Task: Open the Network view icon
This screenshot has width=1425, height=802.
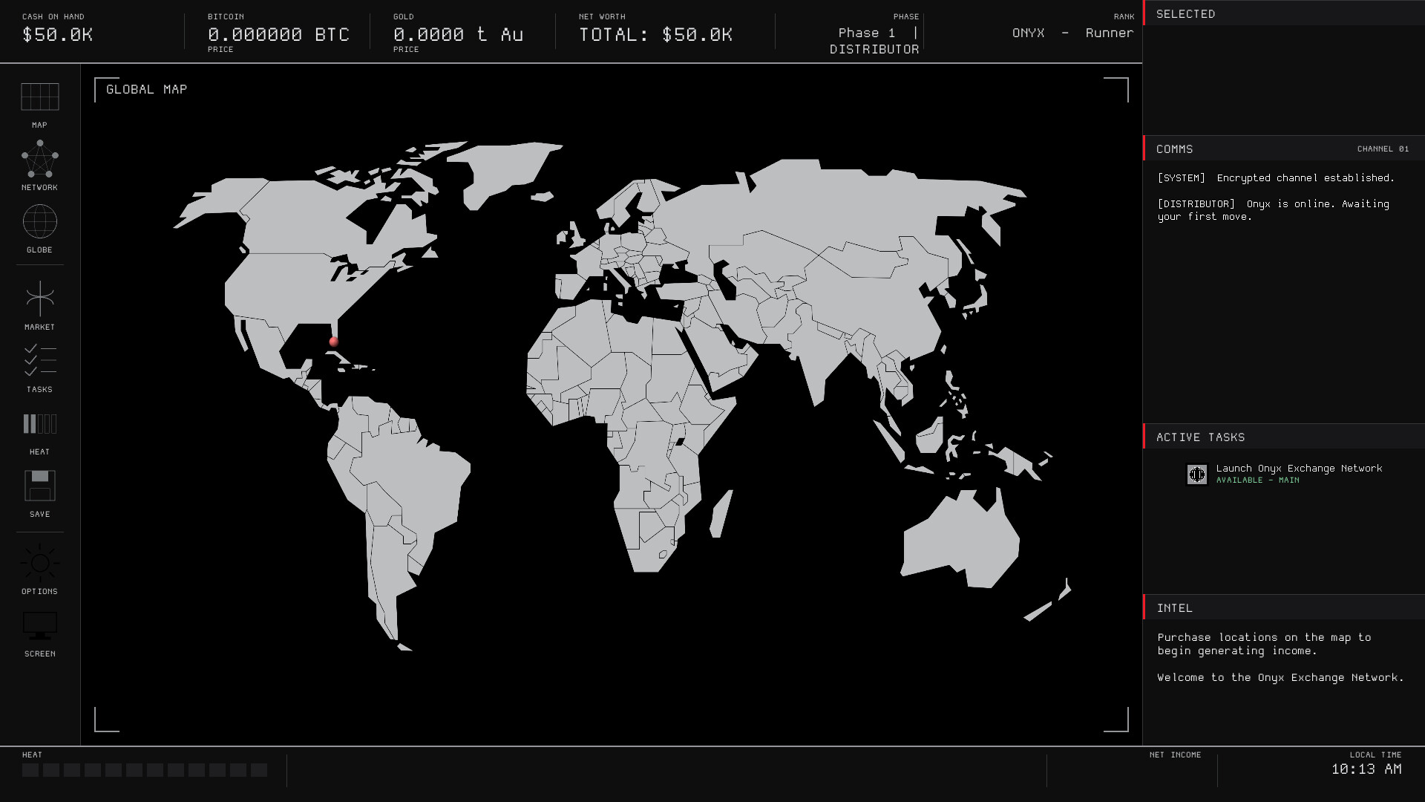Action: pyautogui.click(x=39, y=159)
